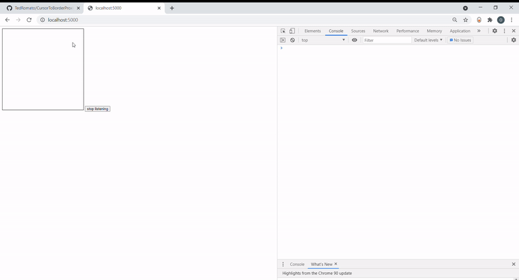The image size is (519, 280).
Task: Click the stop listening button
Action: [x=97, y=109]
